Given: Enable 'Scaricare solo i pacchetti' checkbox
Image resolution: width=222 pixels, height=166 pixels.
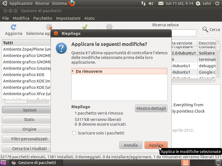Looking at the screenshot, I should click(74, 133).
